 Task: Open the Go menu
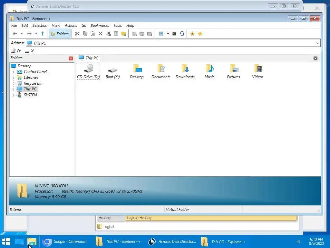click(x=84, y=26)
